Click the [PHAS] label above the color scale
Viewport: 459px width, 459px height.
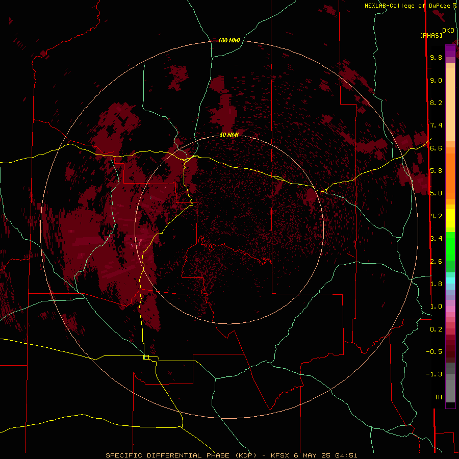[x=431, y=35]
